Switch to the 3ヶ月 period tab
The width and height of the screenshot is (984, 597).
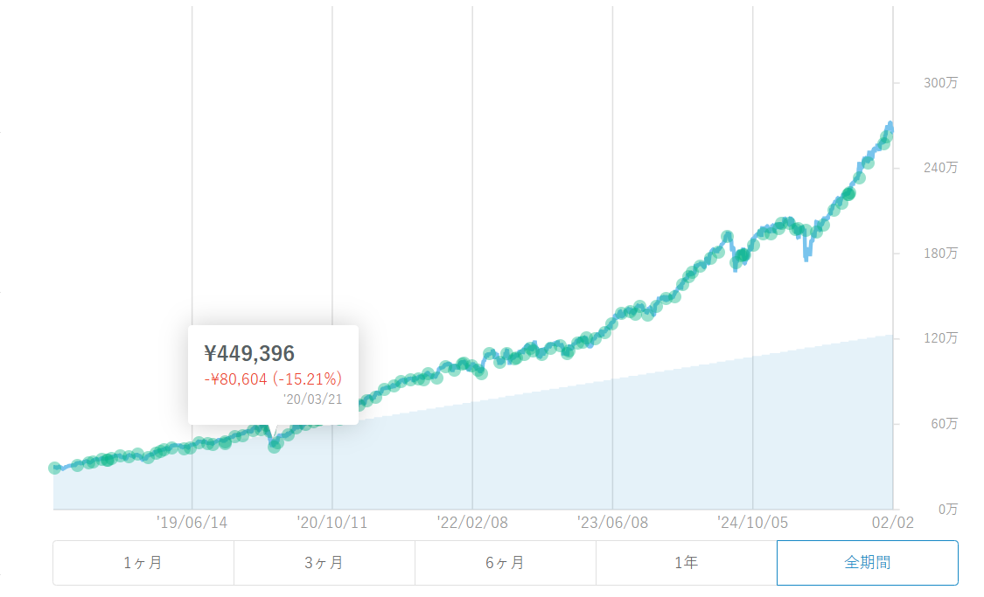pyautogui.click(x=325, y=563)
